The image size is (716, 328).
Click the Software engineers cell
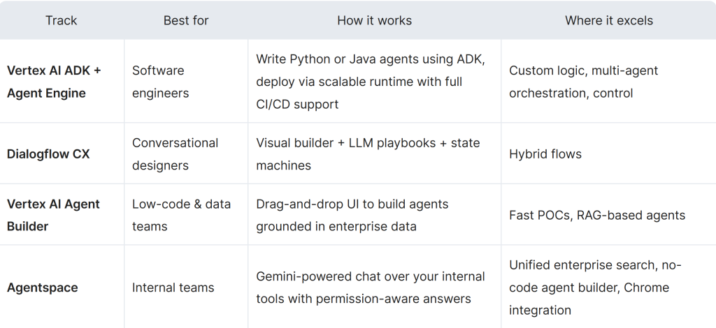pyautogui.click(x=186, y=82)
